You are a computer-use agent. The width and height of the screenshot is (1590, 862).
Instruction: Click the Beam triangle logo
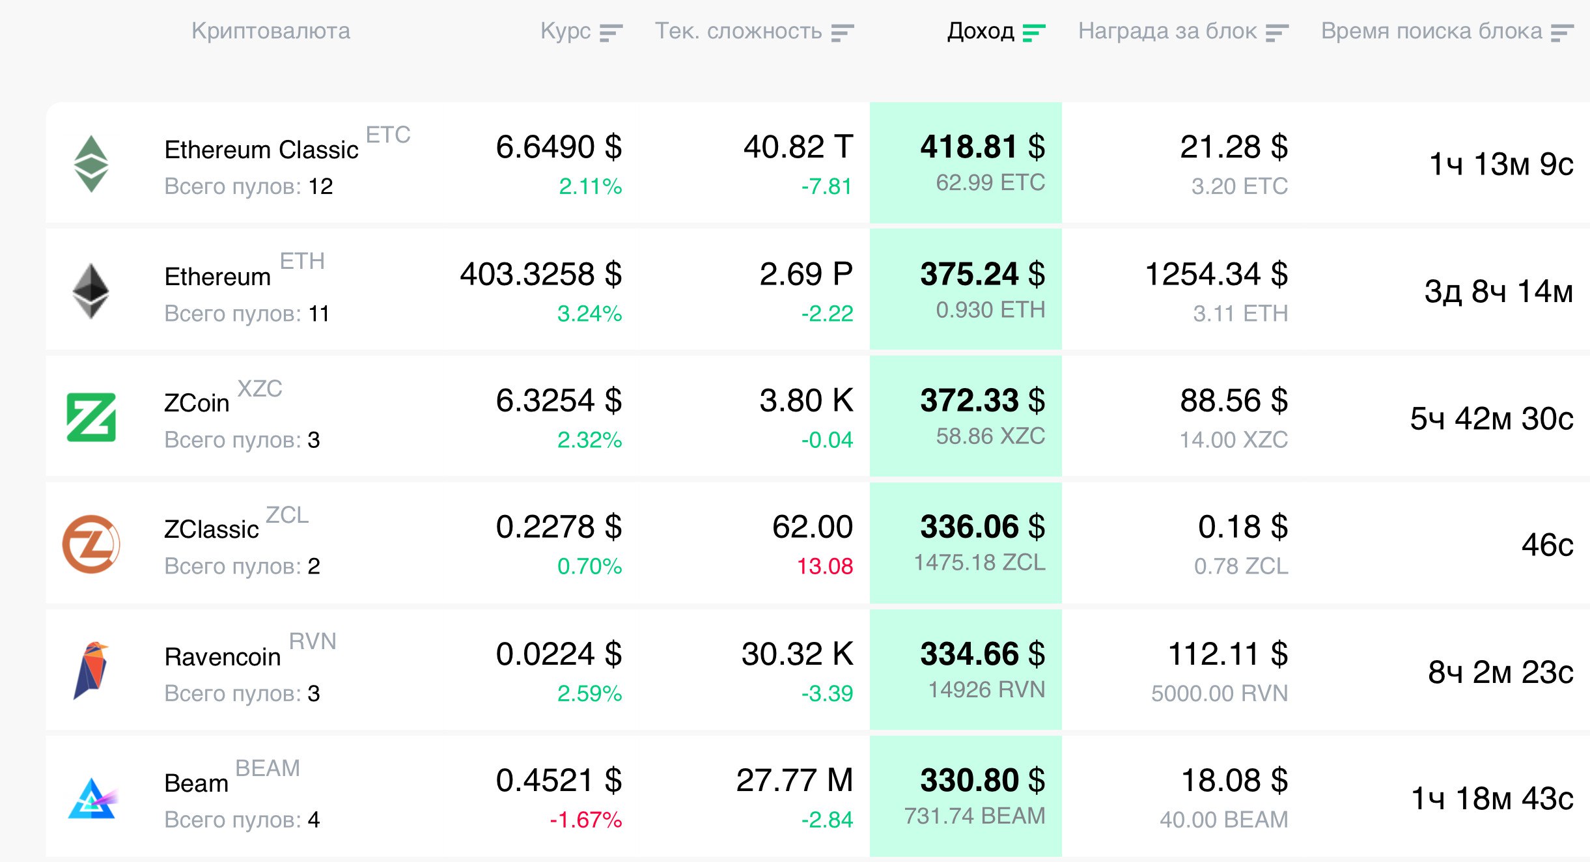(x=92, y=798)
